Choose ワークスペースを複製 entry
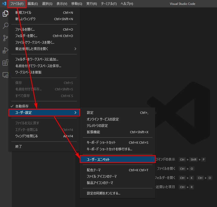Image resolution: width=217 pixels, height=207 pixels. click(44, 72)
